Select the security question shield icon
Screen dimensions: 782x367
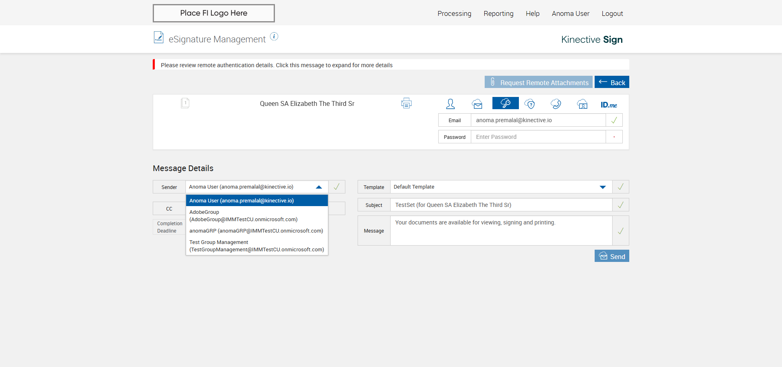coord(529,104)
